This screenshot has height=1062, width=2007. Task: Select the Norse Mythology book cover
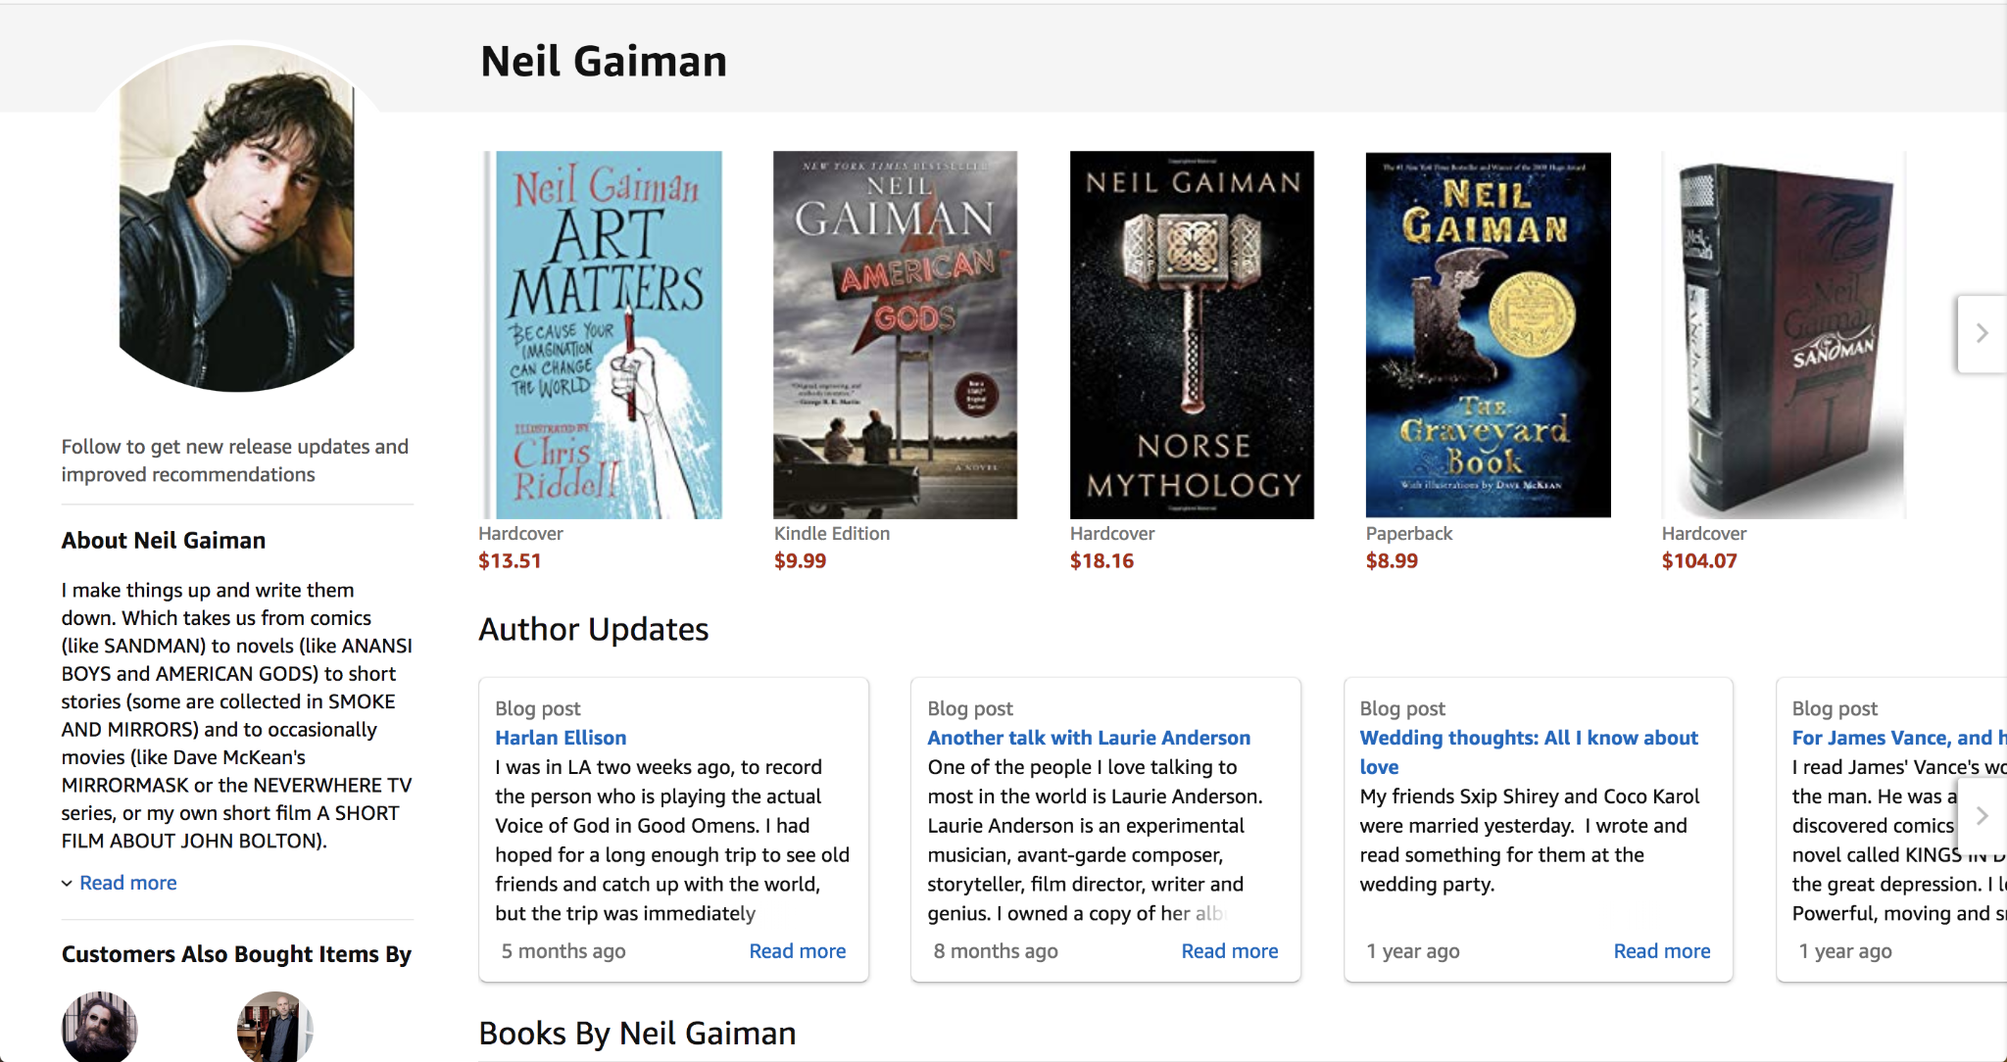click(1192, 335)
